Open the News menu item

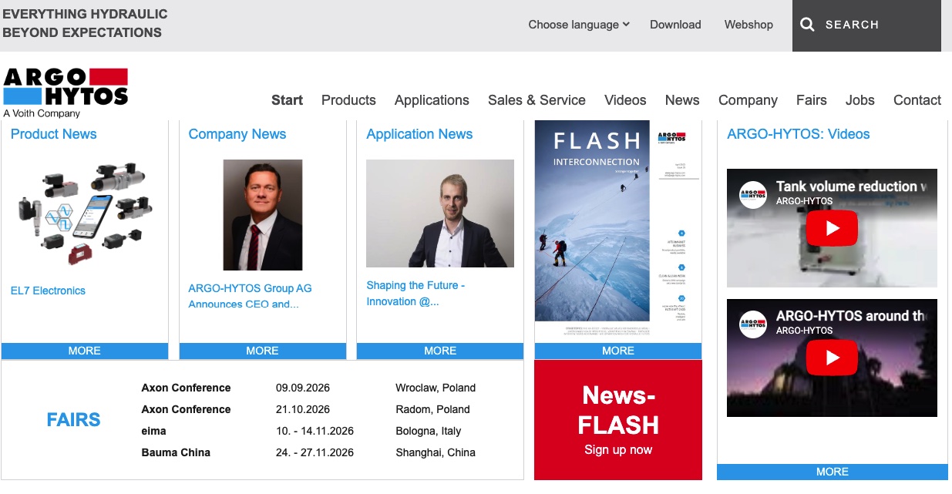click(682, 100)
